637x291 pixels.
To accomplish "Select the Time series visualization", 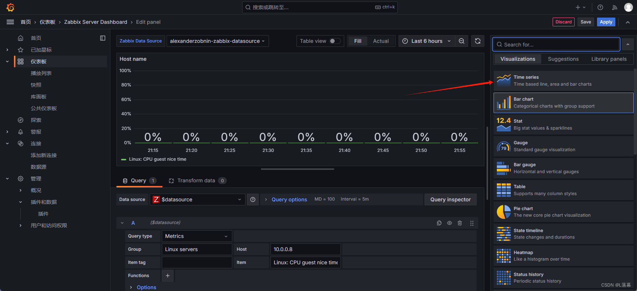I will point(564,81).
